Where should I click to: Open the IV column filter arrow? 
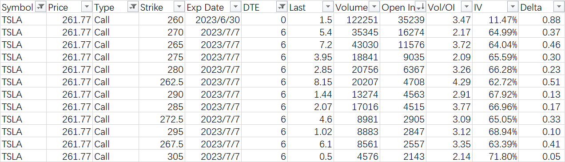coord(513,7)
